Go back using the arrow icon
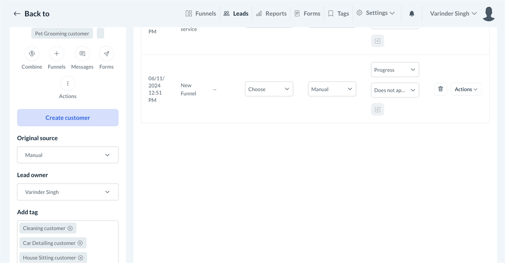The height and width of the screenshot is (263, 505). coord(17,13)
